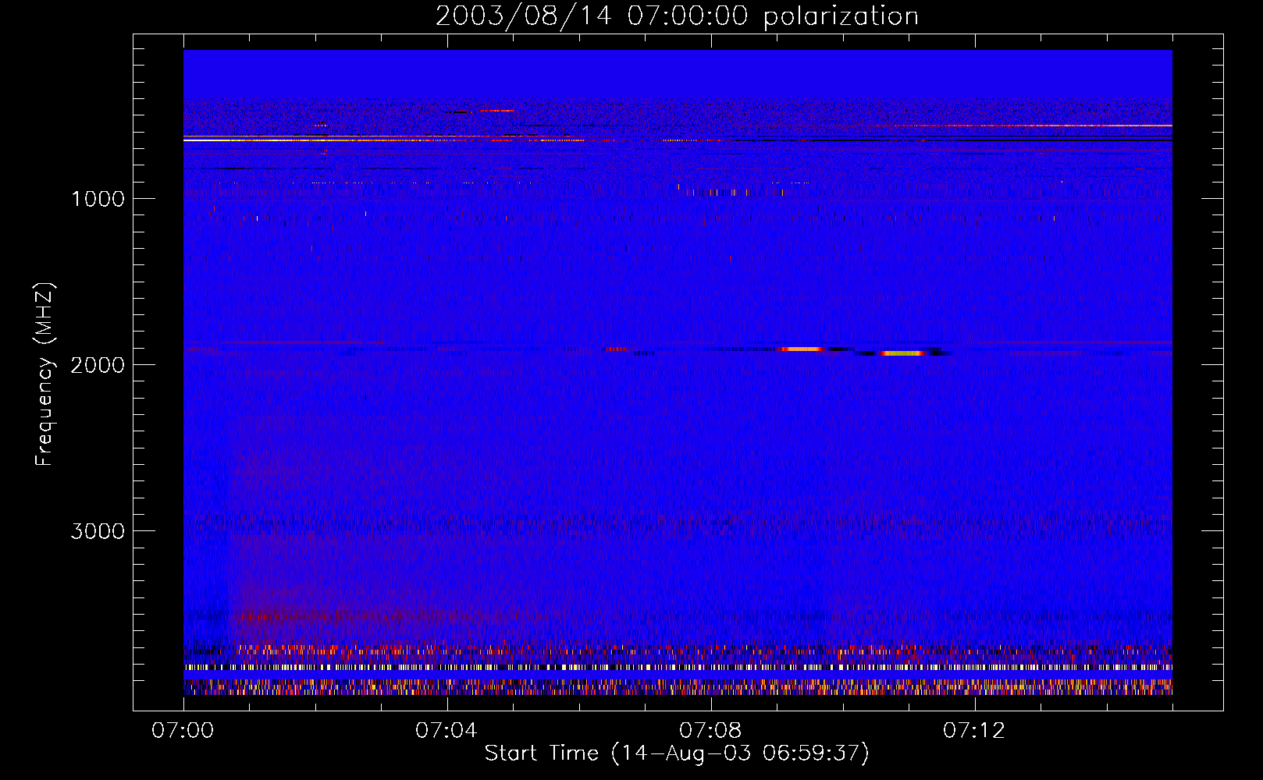Click the 'Start Time (14-Aug-03 06:59:37)' label
The image size is (1263, 780).
677,753
